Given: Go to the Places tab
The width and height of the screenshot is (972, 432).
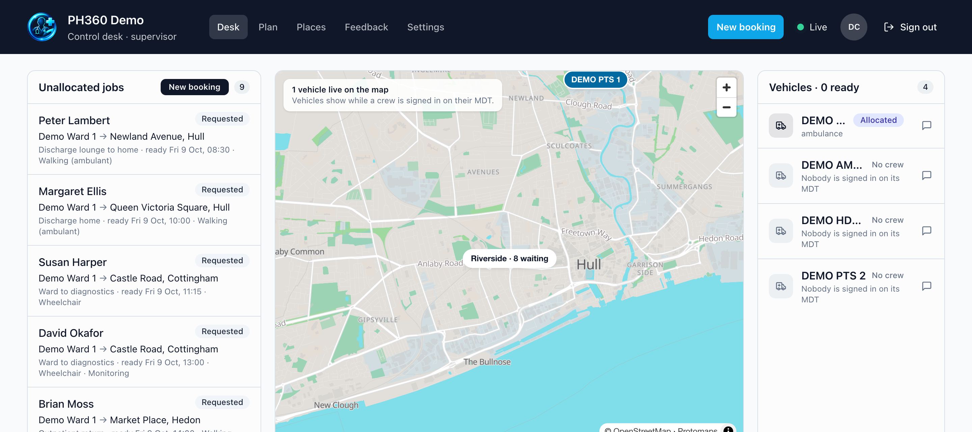Looking at the screenshot, I should click(x=311, y=27).
